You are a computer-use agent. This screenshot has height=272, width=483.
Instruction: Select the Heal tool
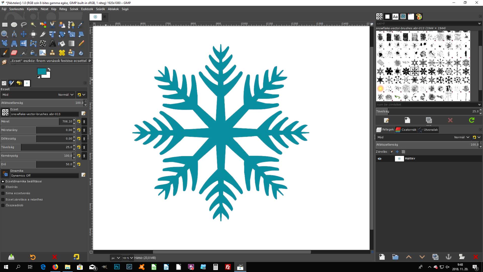(62, 53)
